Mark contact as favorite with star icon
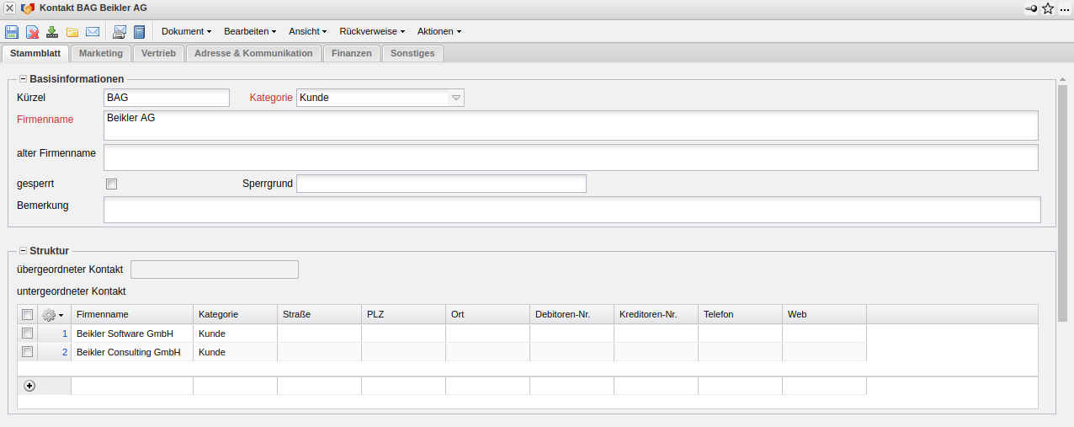The height and width of the screenshot is (427, 1074). coord(1048,8)
